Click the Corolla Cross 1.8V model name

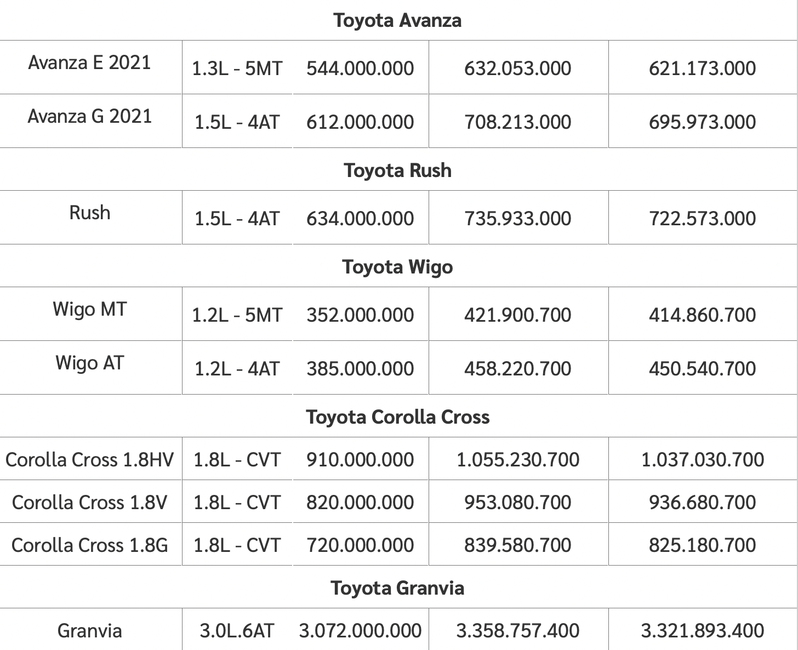[89, 502]
